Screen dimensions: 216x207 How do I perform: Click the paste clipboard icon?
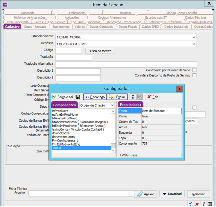tap(139, 97)
